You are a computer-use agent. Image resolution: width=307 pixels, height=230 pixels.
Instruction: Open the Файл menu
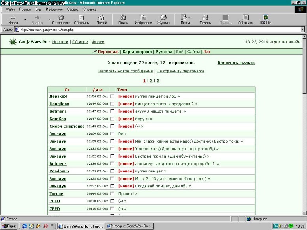click(x=10, y=9)
